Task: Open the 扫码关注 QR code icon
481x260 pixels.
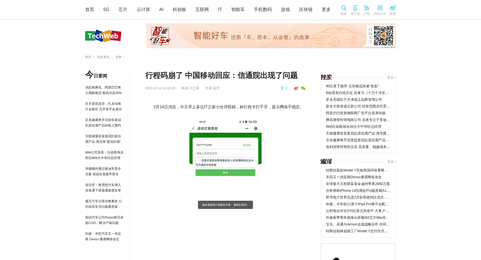Action: tap(380, 8)
